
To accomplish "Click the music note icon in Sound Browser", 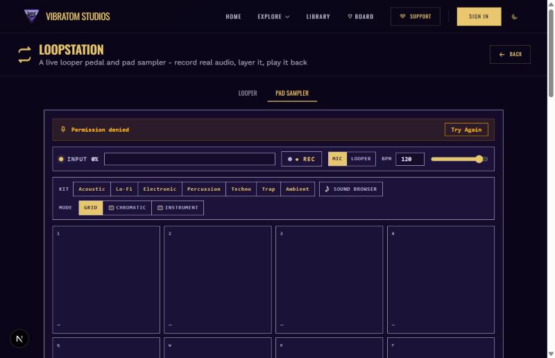I will [327, 189].
